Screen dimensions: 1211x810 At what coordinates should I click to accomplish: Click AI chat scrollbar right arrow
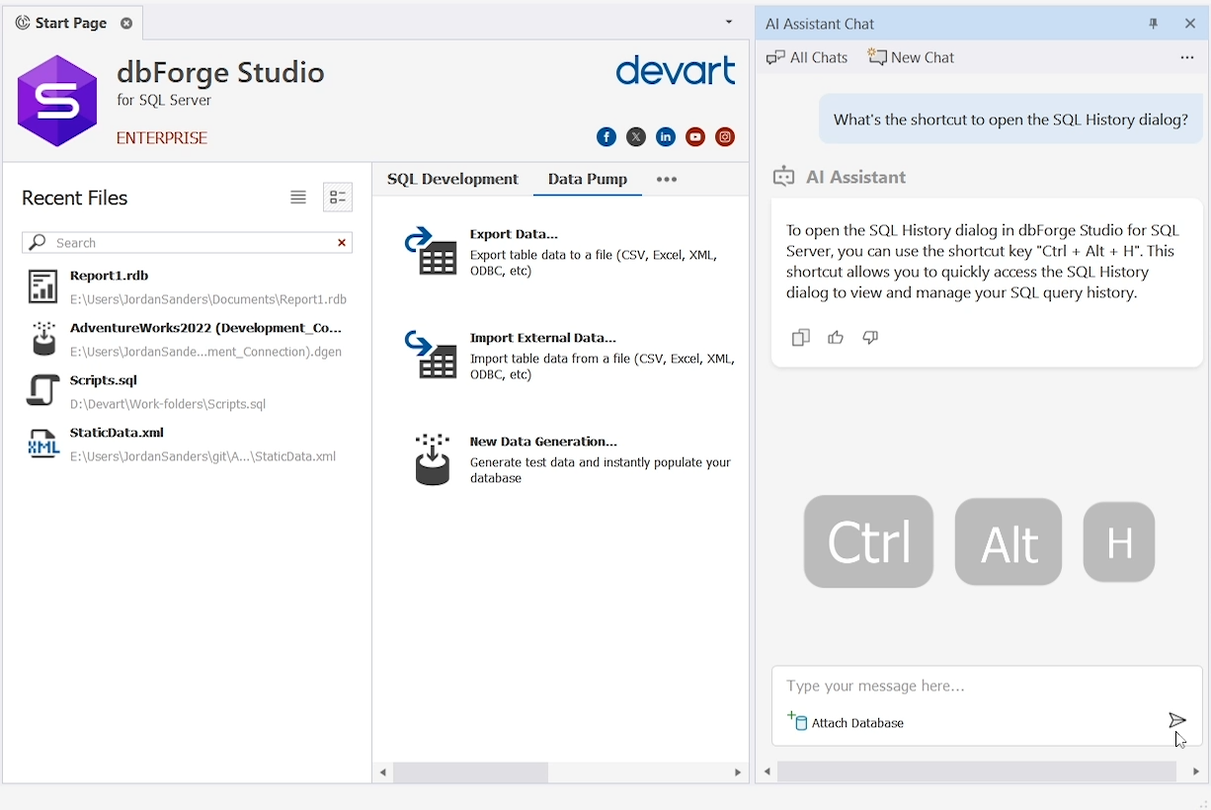(x=1196, y=771)
